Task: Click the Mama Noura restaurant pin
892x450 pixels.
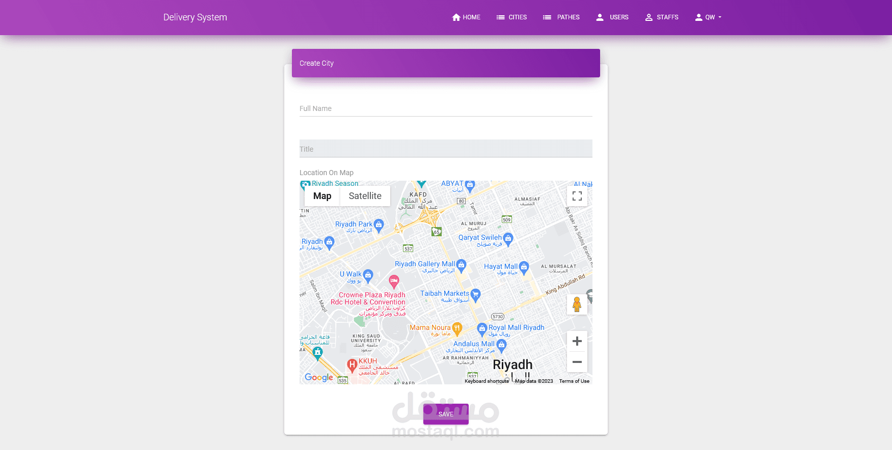Action: click(x=457, y=328)
